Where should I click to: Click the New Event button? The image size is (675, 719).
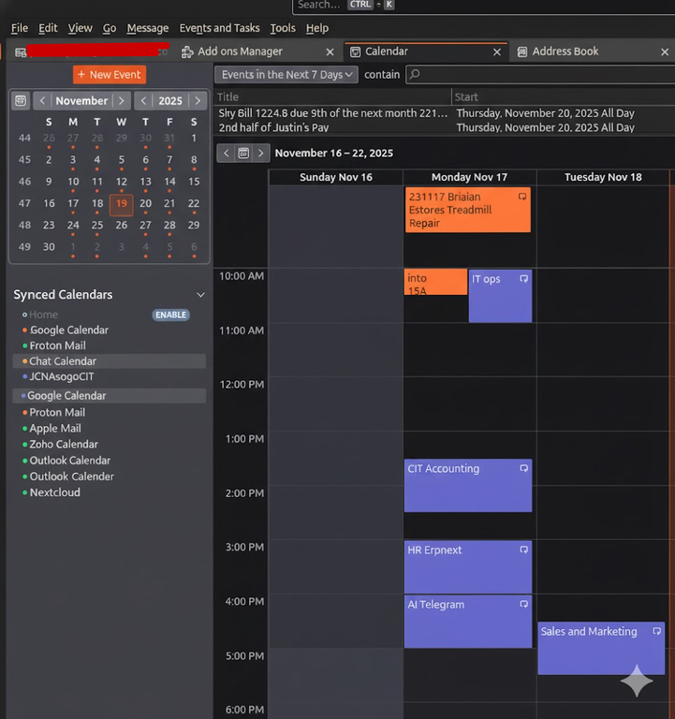(x=110, y=75)
